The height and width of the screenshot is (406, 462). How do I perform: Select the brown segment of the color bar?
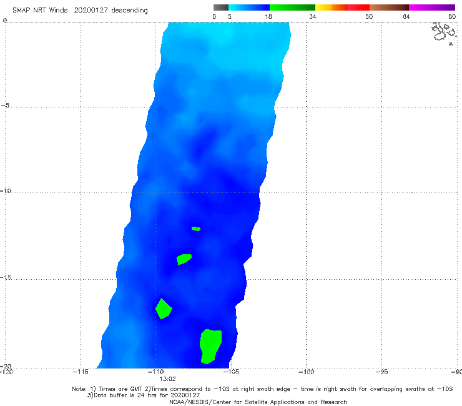389,7
